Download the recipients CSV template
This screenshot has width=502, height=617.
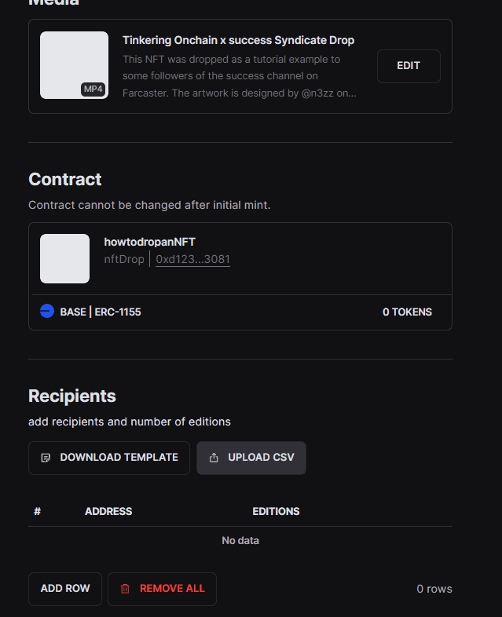[x=109, y=458]
